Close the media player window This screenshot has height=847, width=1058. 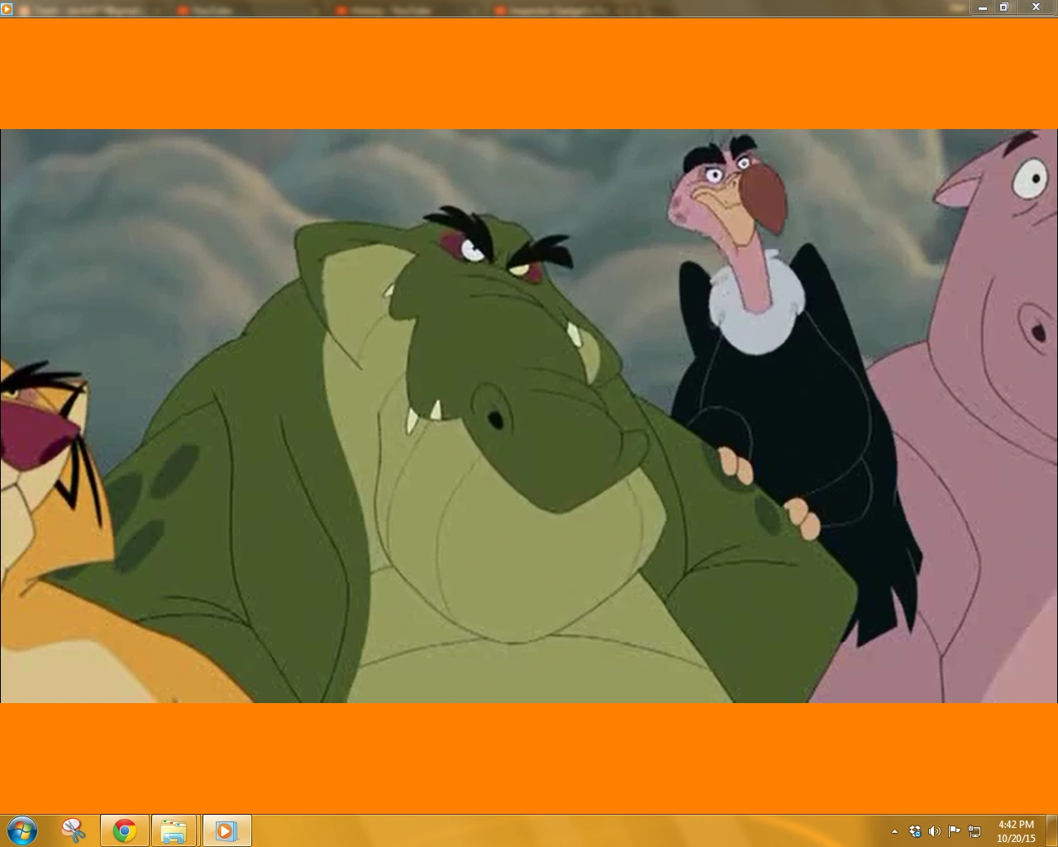point(1036,7)
